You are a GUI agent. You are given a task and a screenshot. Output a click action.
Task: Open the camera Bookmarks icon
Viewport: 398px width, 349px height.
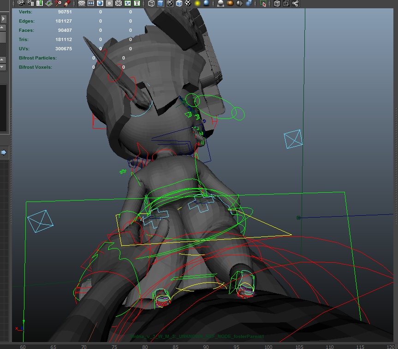40,3
